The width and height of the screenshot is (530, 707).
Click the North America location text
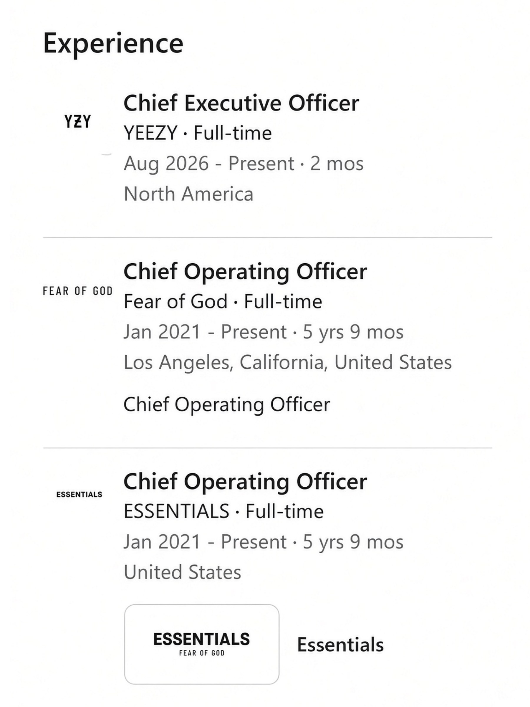pos(188,194)
